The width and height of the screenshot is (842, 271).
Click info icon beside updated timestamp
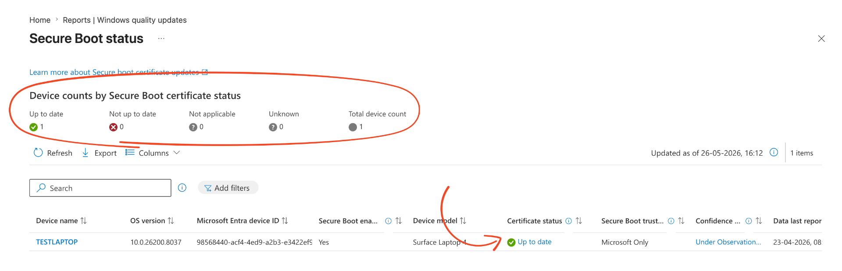pyautogui.click(x=774, y=152)
